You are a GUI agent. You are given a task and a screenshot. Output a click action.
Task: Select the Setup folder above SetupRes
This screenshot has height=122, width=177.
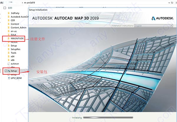pyautogui.click(x=14, y=45)
